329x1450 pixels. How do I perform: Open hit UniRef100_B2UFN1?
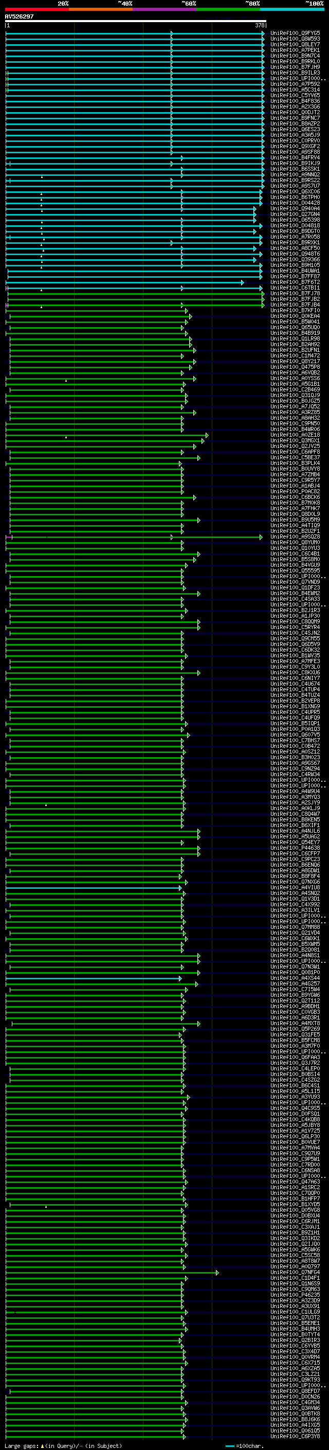coord(295,350)
